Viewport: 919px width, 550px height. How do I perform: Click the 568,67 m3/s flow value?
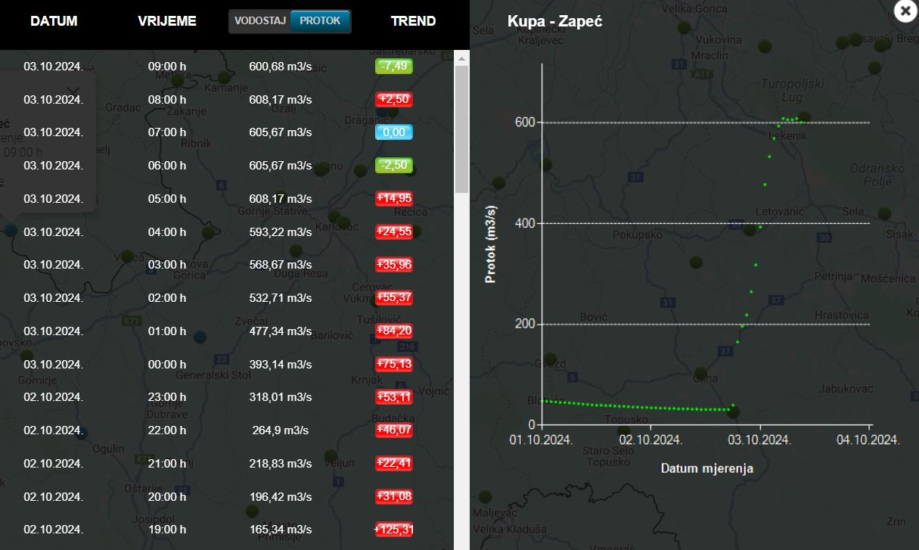click(x=281, y=265)
